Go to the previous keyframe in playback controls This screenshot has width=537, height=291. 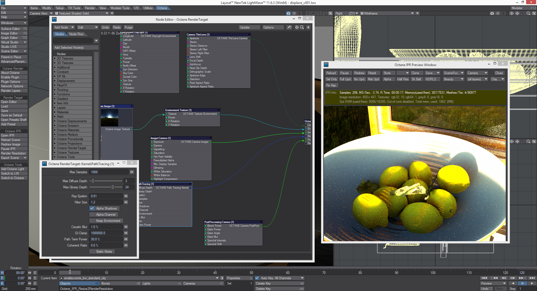click(494, 278)
